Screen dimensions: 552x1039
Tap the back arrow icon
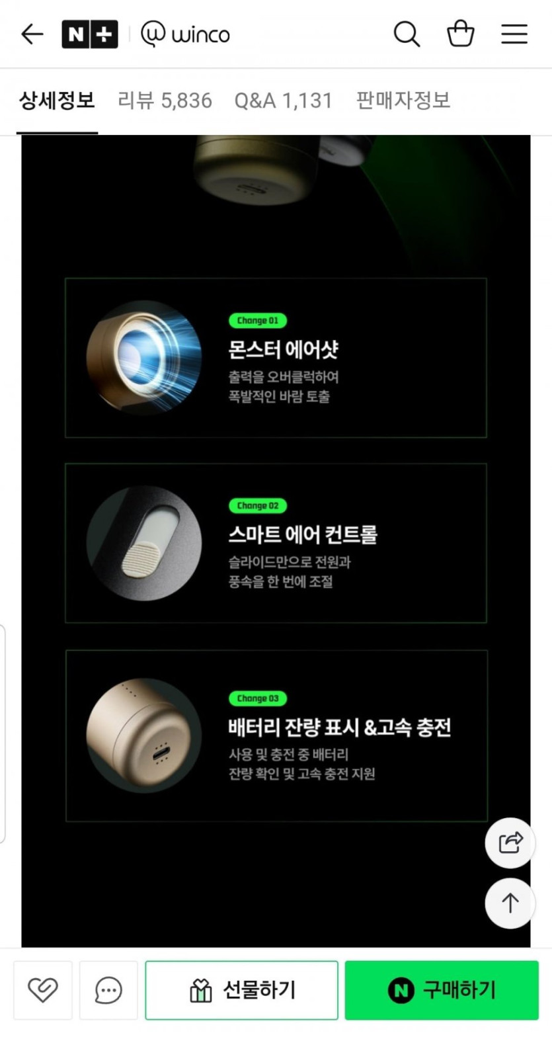(x=32, y=34)
